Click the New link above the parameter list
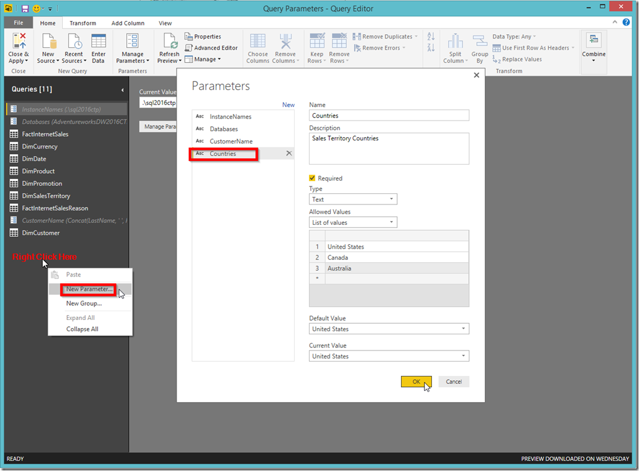Image resolution: width=639 pixels, height=471 pixels. click(x=288, y=105)
